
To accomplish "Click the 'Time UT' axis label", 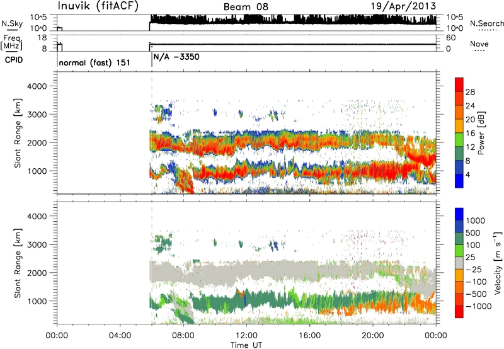I will click(246, 345).
